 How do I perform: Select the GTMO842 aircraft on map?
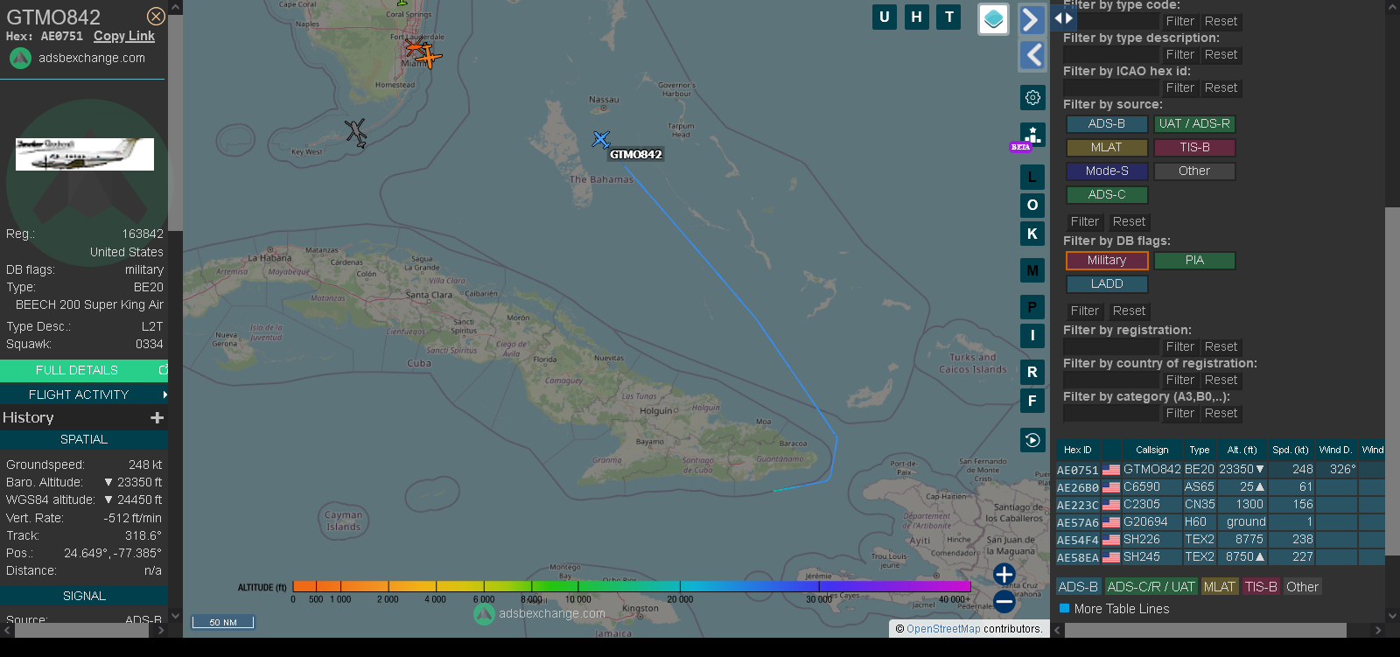601,139
